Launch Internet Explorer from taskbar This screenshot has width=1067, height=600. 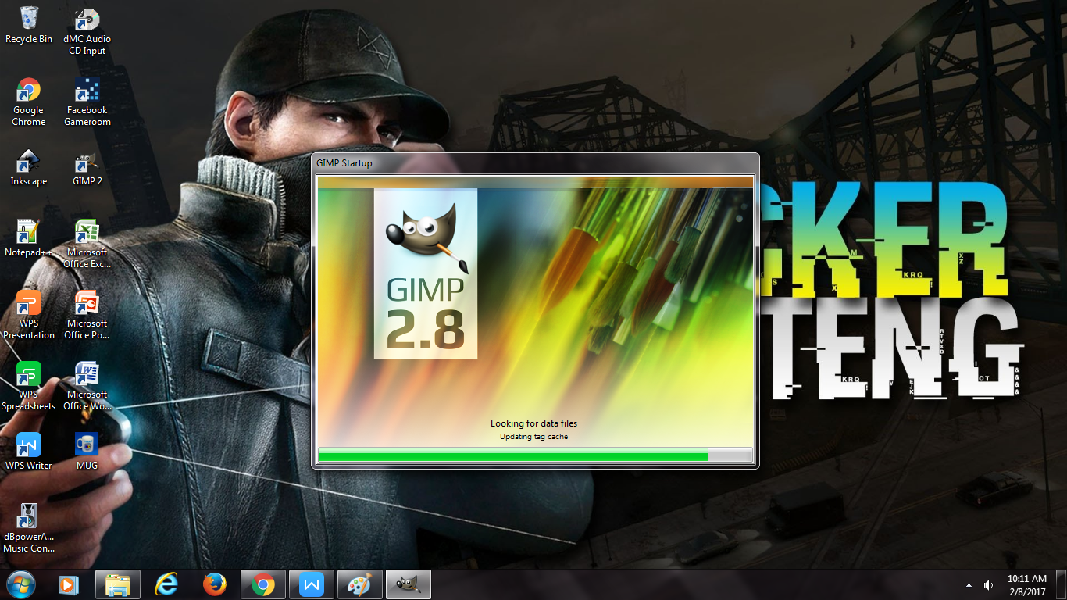pos(166,584)
